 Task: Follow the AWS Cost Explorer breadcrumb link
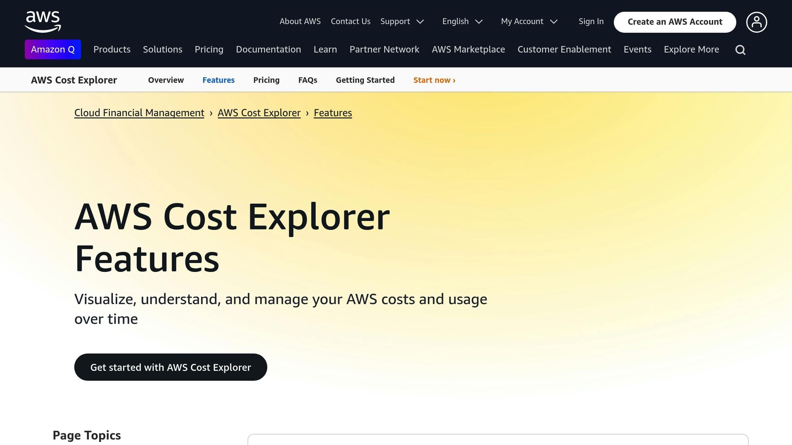(x=259, y=113)
